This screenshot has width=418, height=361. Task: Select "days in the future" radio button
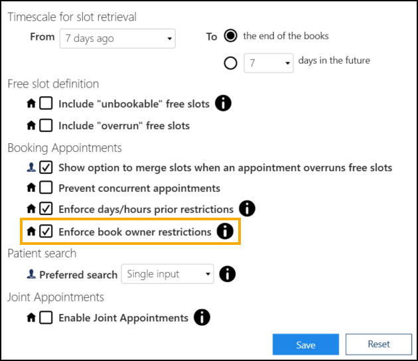point(231,63)
